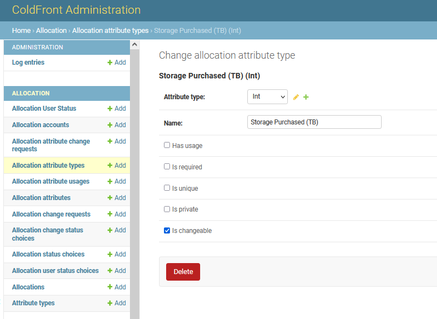Screen dimensions: 437x319
Task: Click the sidebar scroll up arrow
Action: [135, 44]
